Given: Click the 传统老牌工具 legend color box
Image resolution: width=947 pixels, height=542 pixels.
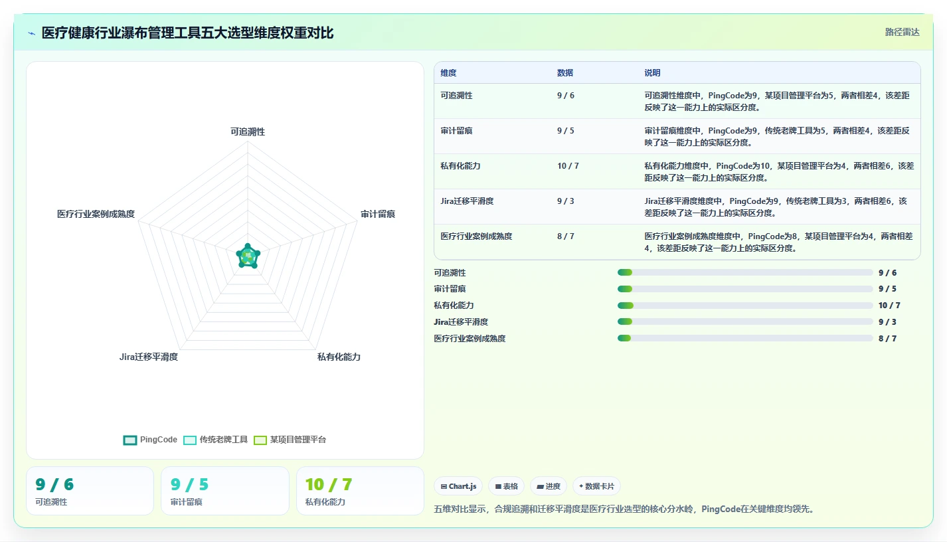Looking at the screenshot, I should [x=190, y=440].
